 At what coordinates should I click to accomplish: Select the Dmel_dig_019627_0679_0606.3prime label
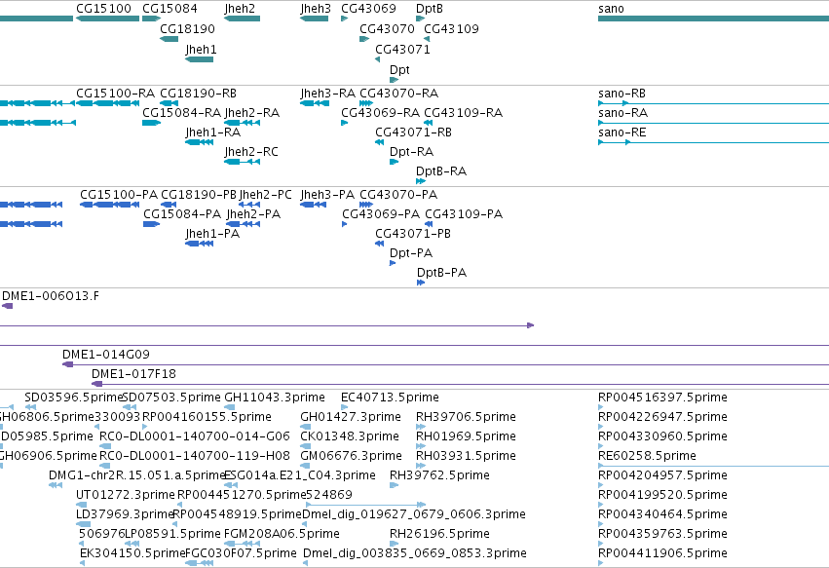[x=414, y=514]
